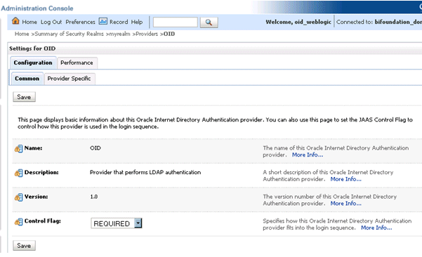
Task: Go to Home in the breadcrumb
Action: (x=22, y=34)
